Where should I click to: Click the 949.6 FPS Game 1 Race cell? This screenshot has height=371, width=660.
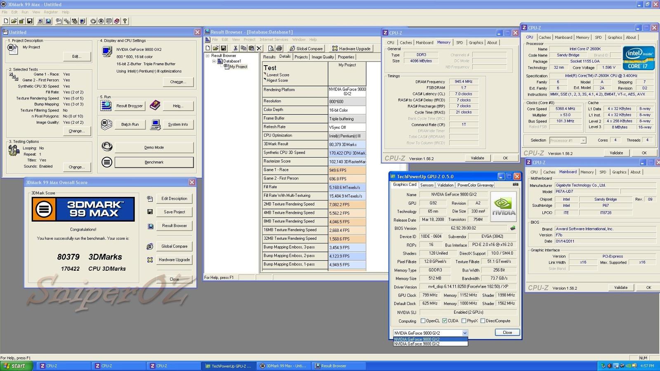click(347, 170)
